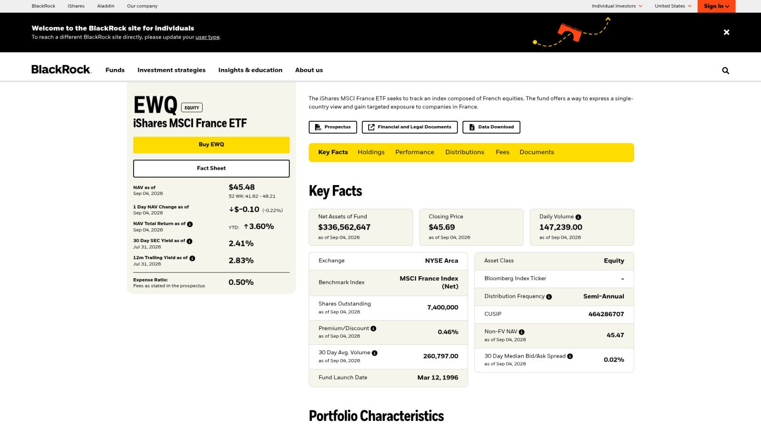761x428 pixels.
Task: Open the Funds menu
Action: pyautogui.click(x=115, y=70)
